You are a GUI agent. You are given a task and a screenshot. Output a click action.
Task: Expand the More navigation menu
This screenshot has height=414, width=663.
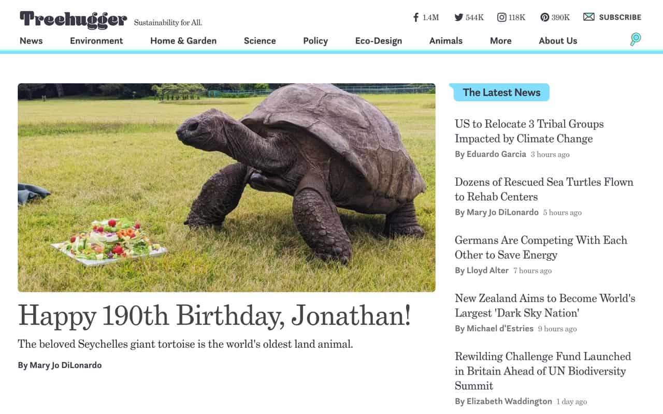point(500,41)
